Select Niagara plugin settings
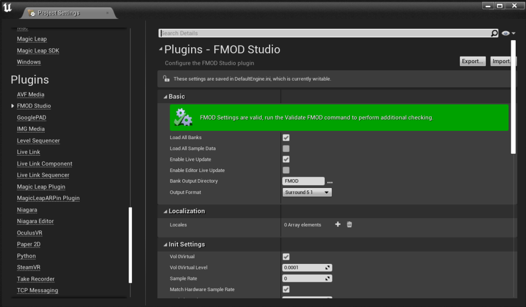Image resolution: width=526 pixels, height=307 pixels. [x=27, y=210]
